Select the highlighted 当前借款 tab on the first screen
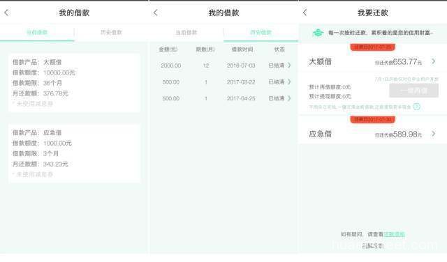 (37, 33)
